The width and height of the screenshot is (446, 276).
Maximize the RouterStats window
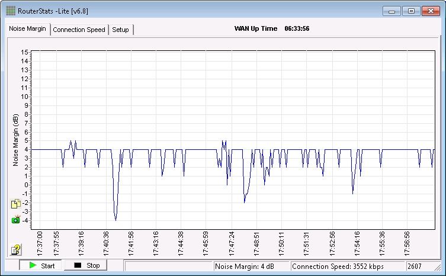pos(411,11)
